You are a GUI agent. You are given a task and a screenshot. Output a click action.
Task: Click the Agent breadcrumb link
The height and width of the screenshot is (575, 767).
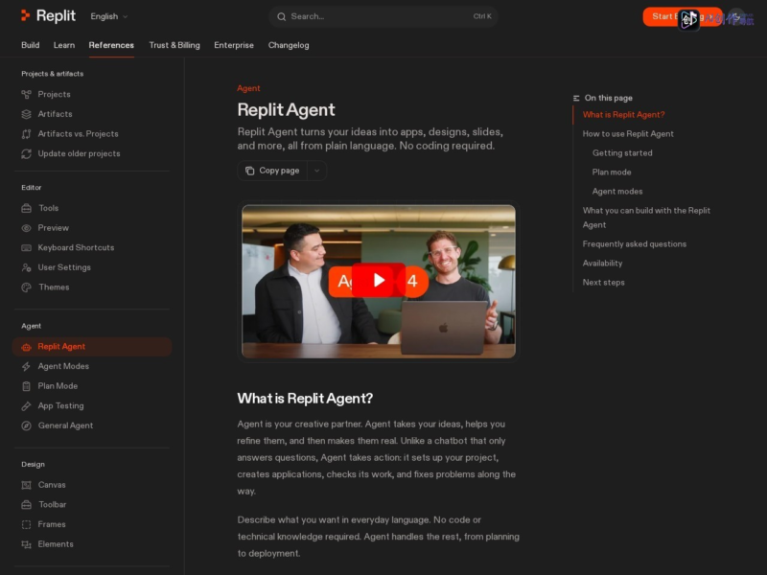pyautogui.click(x=248, y=88)
